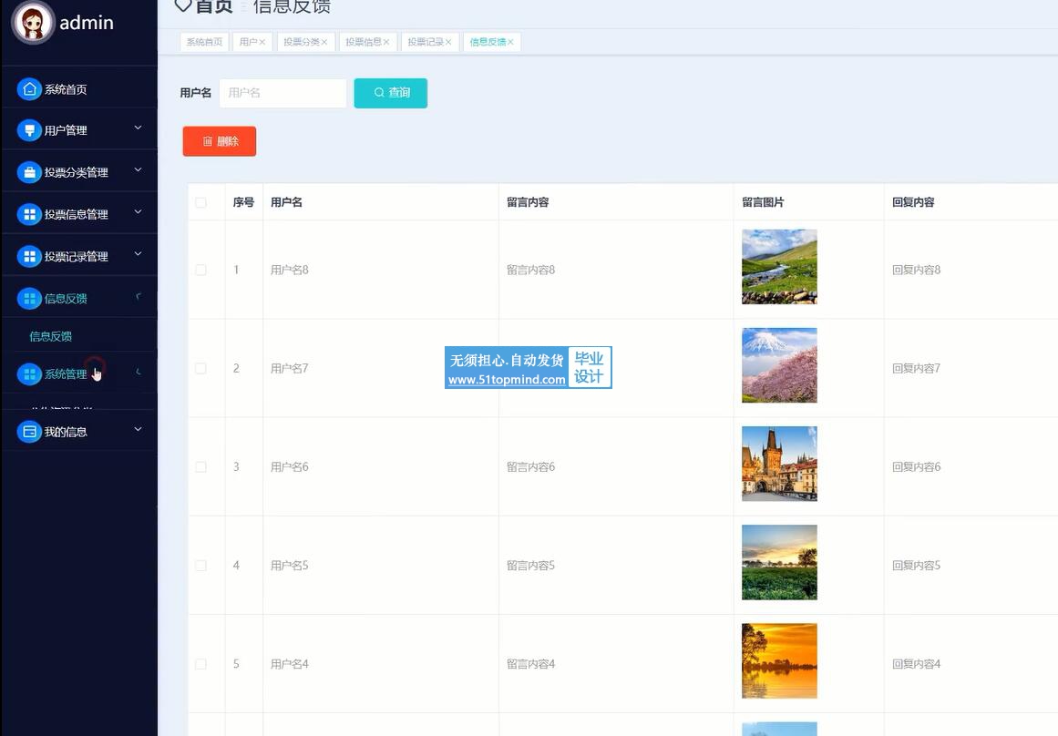Open the 信息反馈 submenu item

(x=51, y=336)
